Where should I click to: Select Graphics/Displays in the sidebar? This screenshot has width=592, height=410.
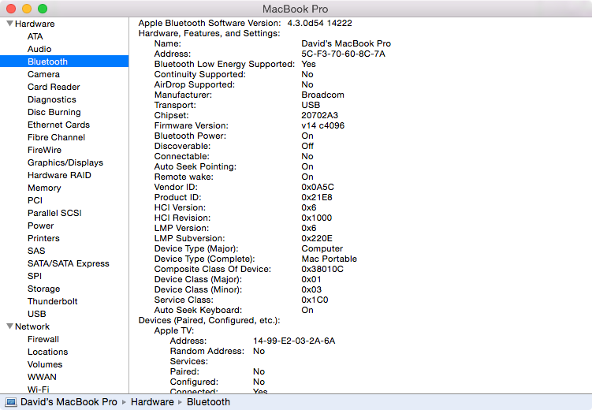[65, 162]
